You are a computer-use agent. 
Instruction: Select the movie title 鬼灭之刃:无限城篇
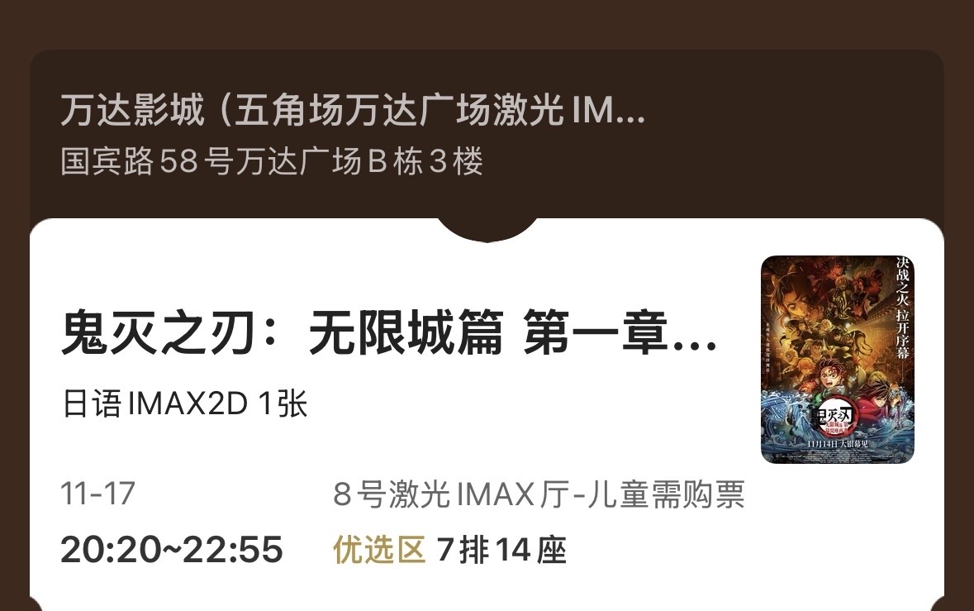coord(283,333)
